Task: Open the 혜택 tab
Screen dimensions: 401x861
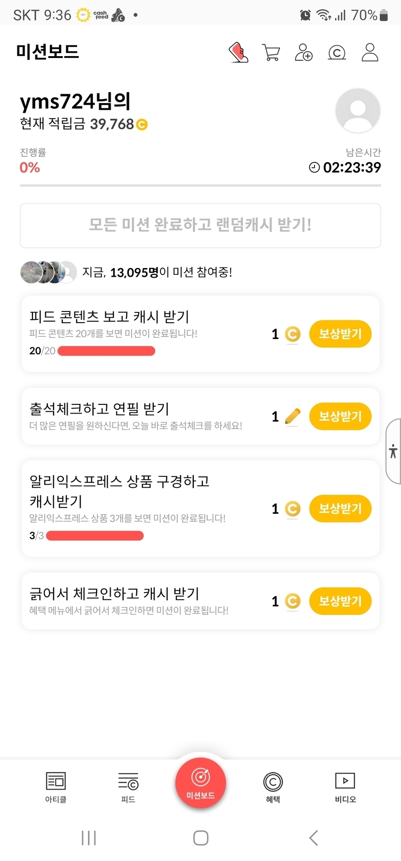Action: [x=273, y=787]
